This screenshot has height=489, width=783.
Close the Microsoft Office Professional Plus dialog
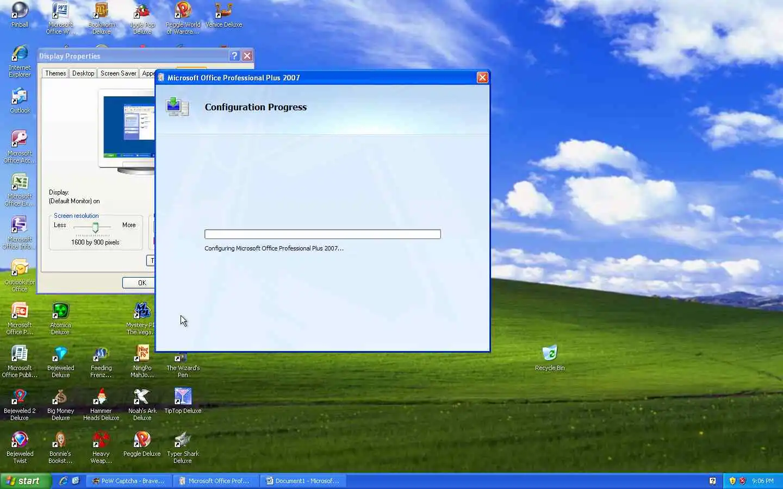[482, 78]
